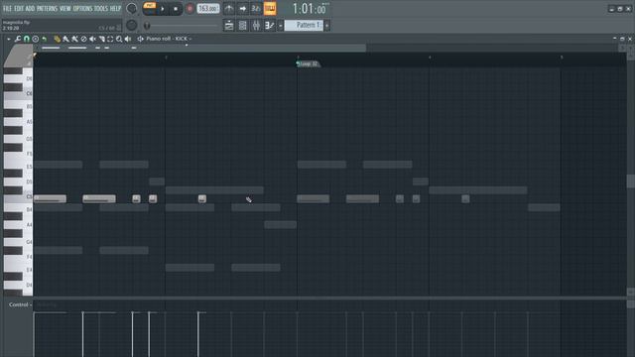
Task: Activate the Zoom magnifier tool
Action: (x=119, y=39)
